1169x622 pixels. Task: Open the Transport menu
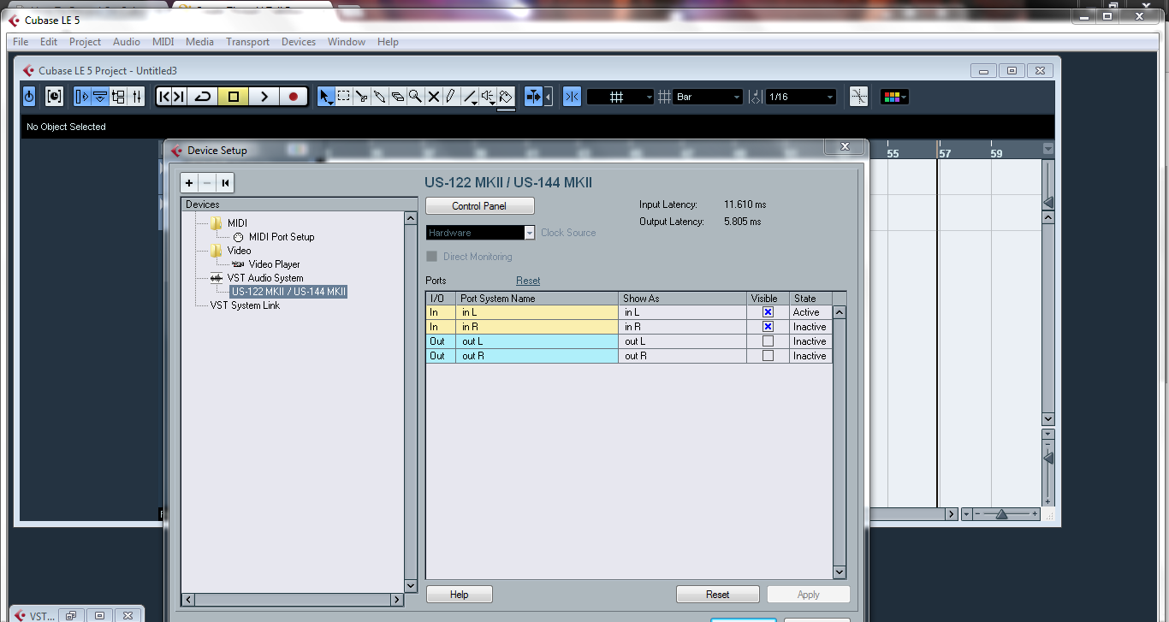click(x=247, y=42)
